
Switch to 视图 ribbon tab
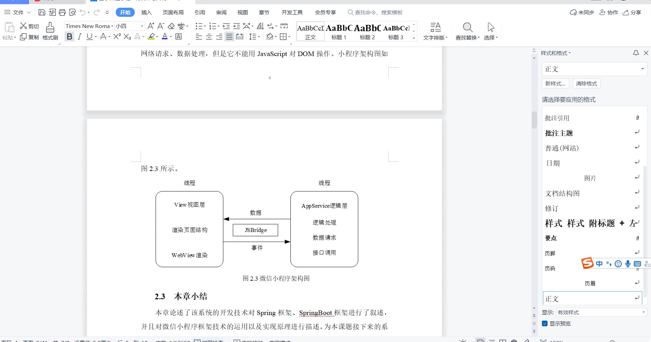(x=242, y=13)
